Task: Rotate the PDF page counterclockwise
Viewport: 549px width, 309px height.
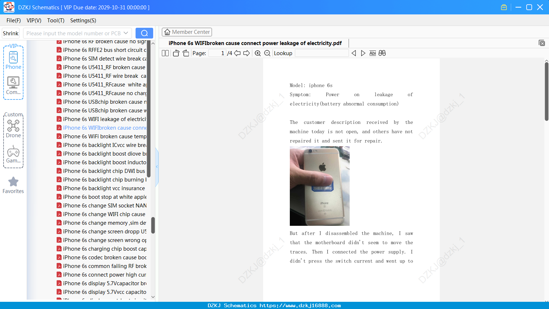Action: (x=176, y=53)
